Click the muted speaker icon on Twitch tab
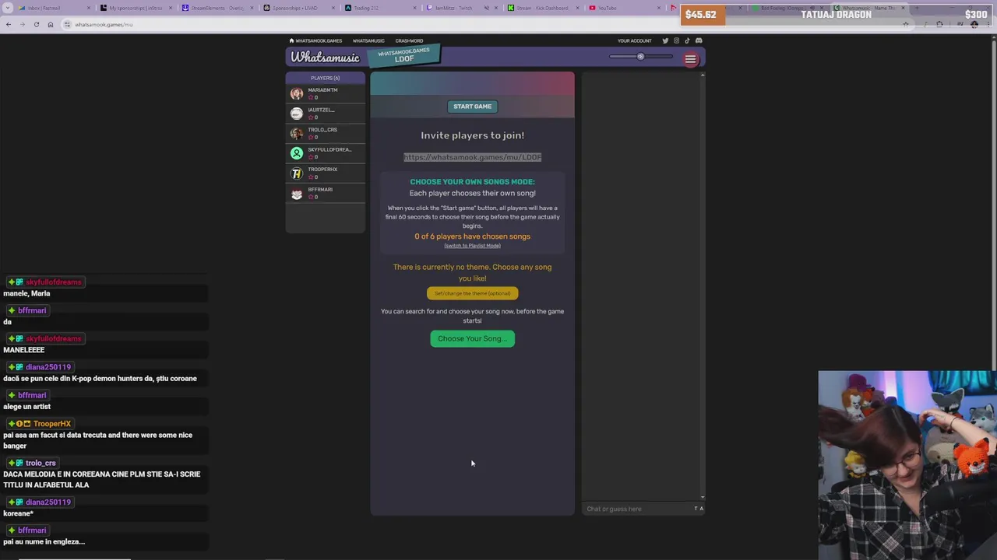 [487, 8]
